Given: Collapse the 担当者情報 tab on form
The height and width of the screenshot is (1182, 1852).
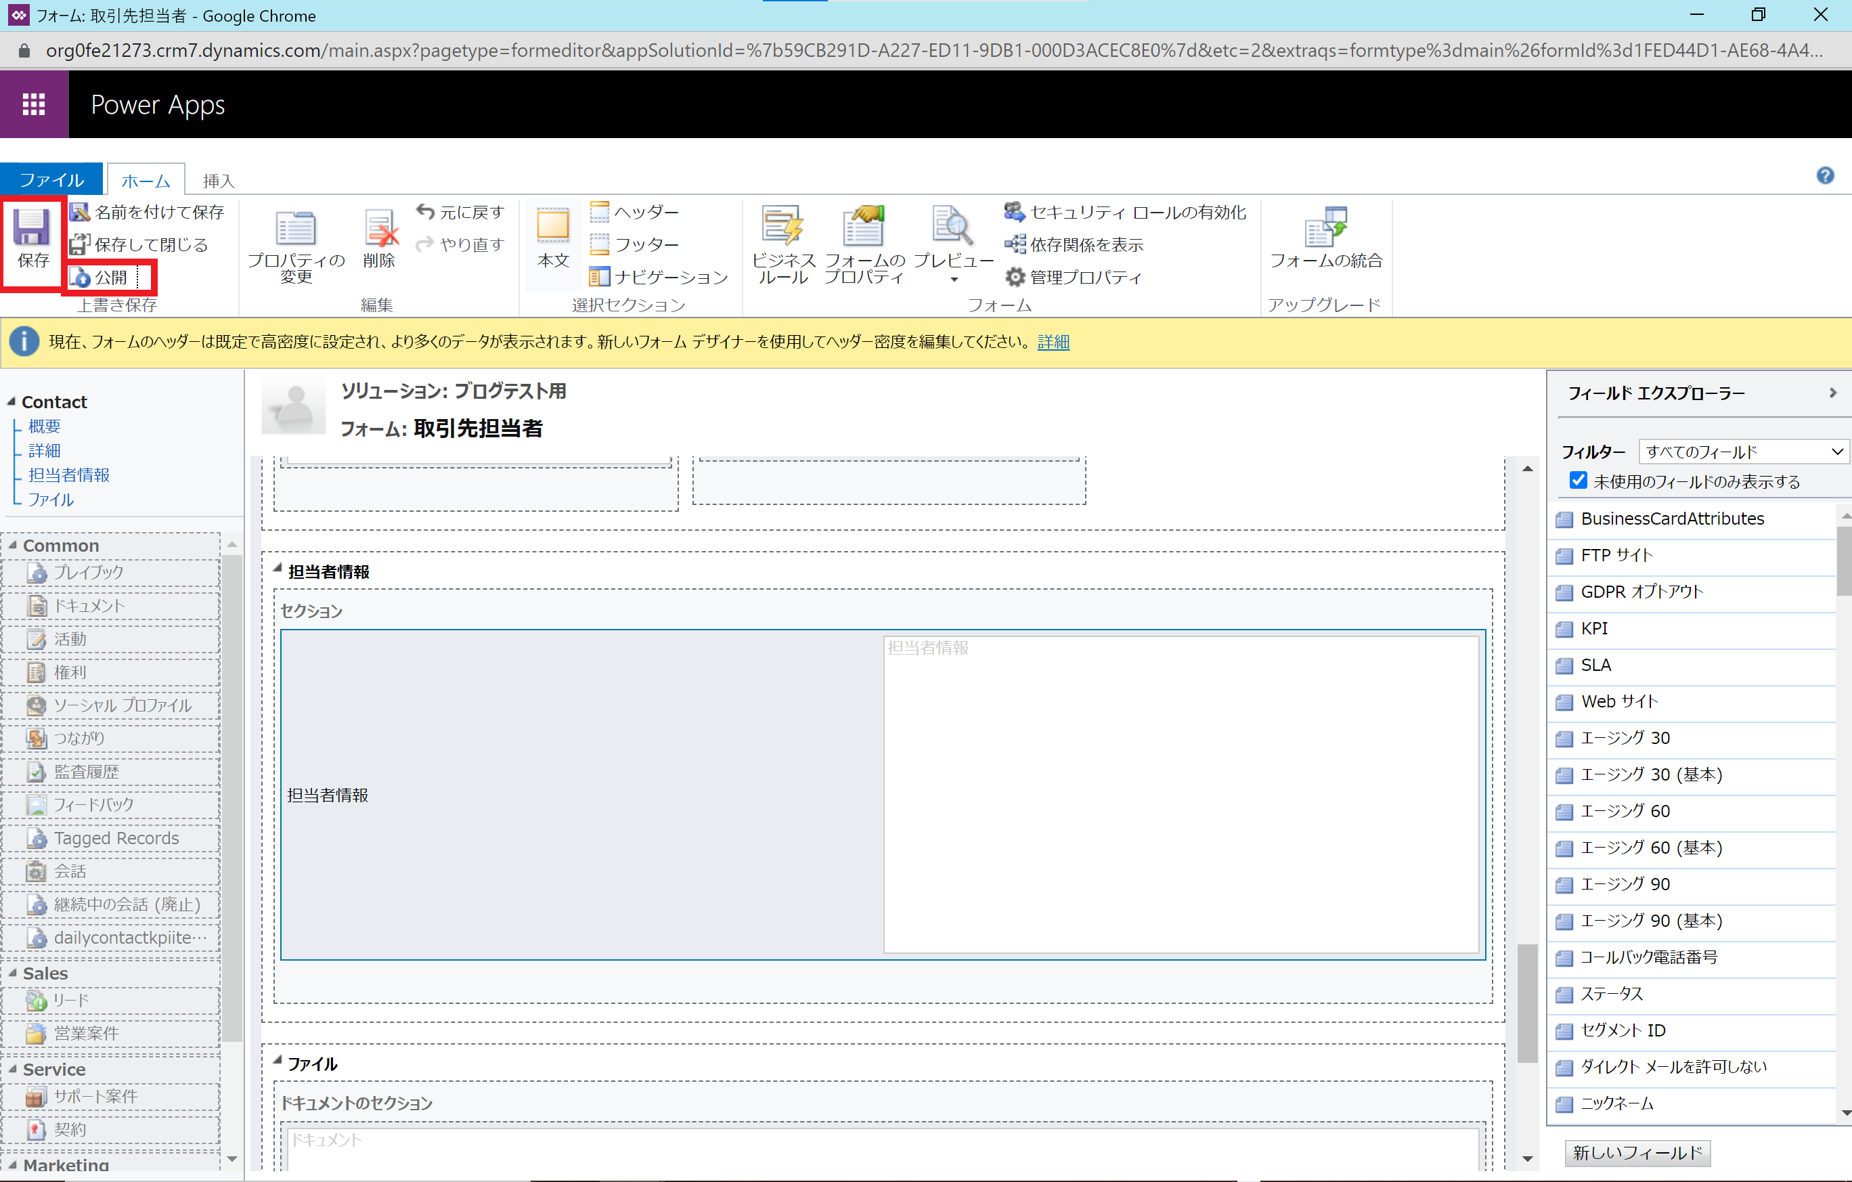Looking at the screenshot, I should 278,568.
